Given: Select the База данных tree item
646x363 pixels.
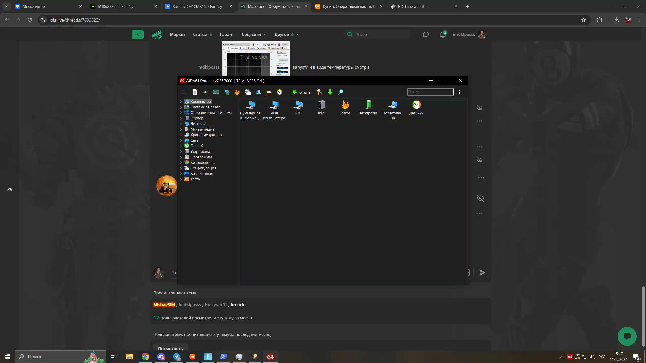Looking at the screenshot, I should pos(201,174).
